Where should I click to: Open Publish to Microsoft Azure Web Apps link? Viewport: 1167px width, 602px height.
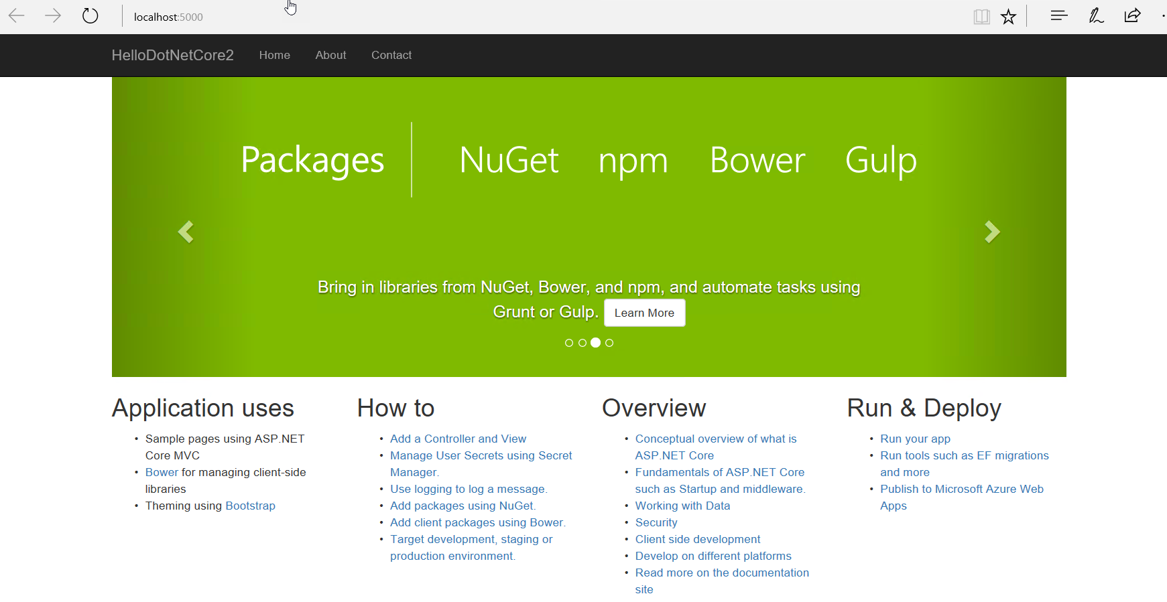click(x=961, y=489)
